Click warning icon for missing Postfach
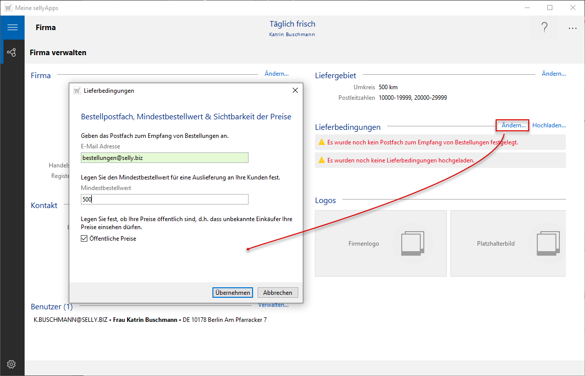Screen dimensions: 585x376 (x=321, y=142)
